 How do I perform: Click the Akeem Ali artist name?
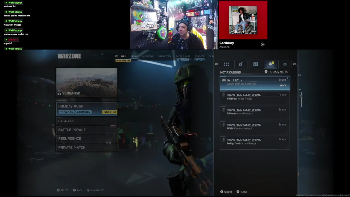[x=224, y=47]
